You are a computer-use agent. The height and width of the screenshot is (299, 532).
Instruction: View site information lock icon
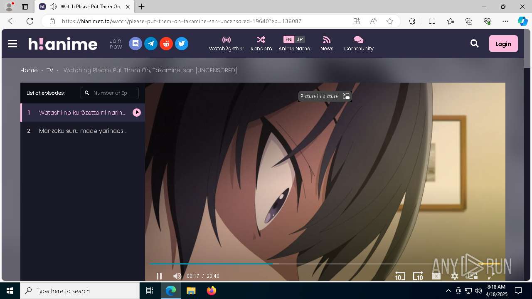tap(52, 21)
